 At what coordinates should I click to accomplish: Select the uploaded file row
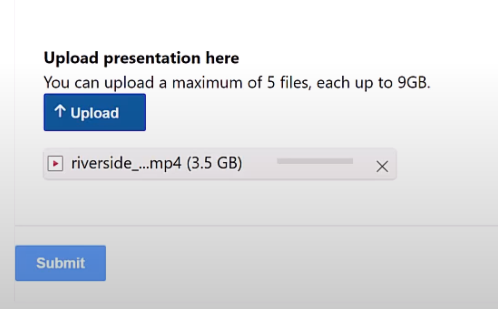coord(220,164)
